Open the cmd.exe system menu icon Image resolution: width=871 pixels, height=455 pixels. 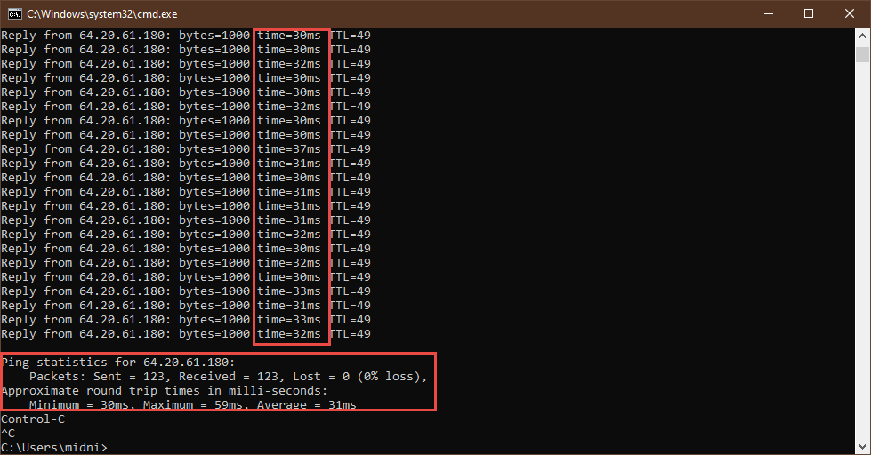point(13,13)
